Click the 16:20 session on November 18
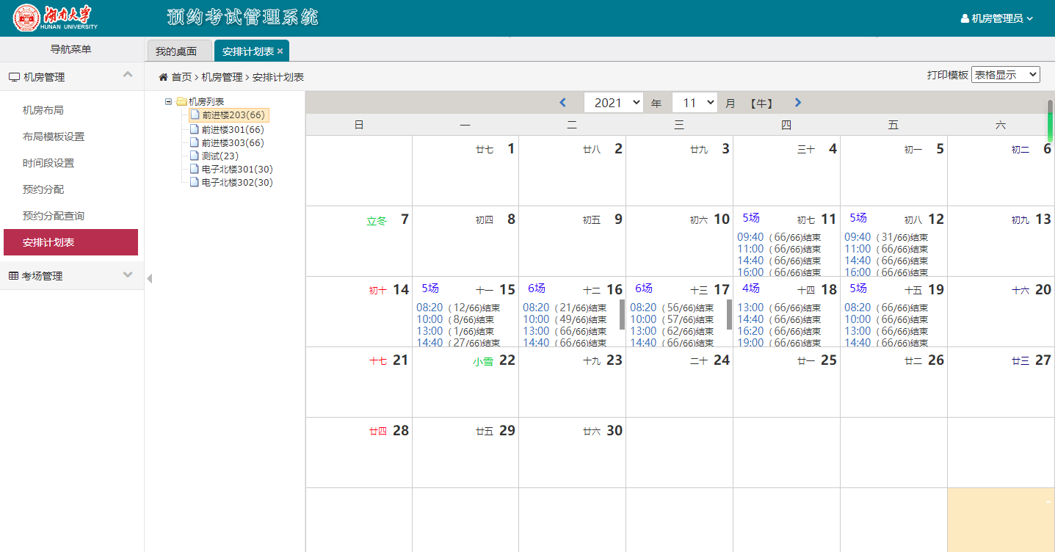Screen dimensions: 1055x552 click(779, 331)
